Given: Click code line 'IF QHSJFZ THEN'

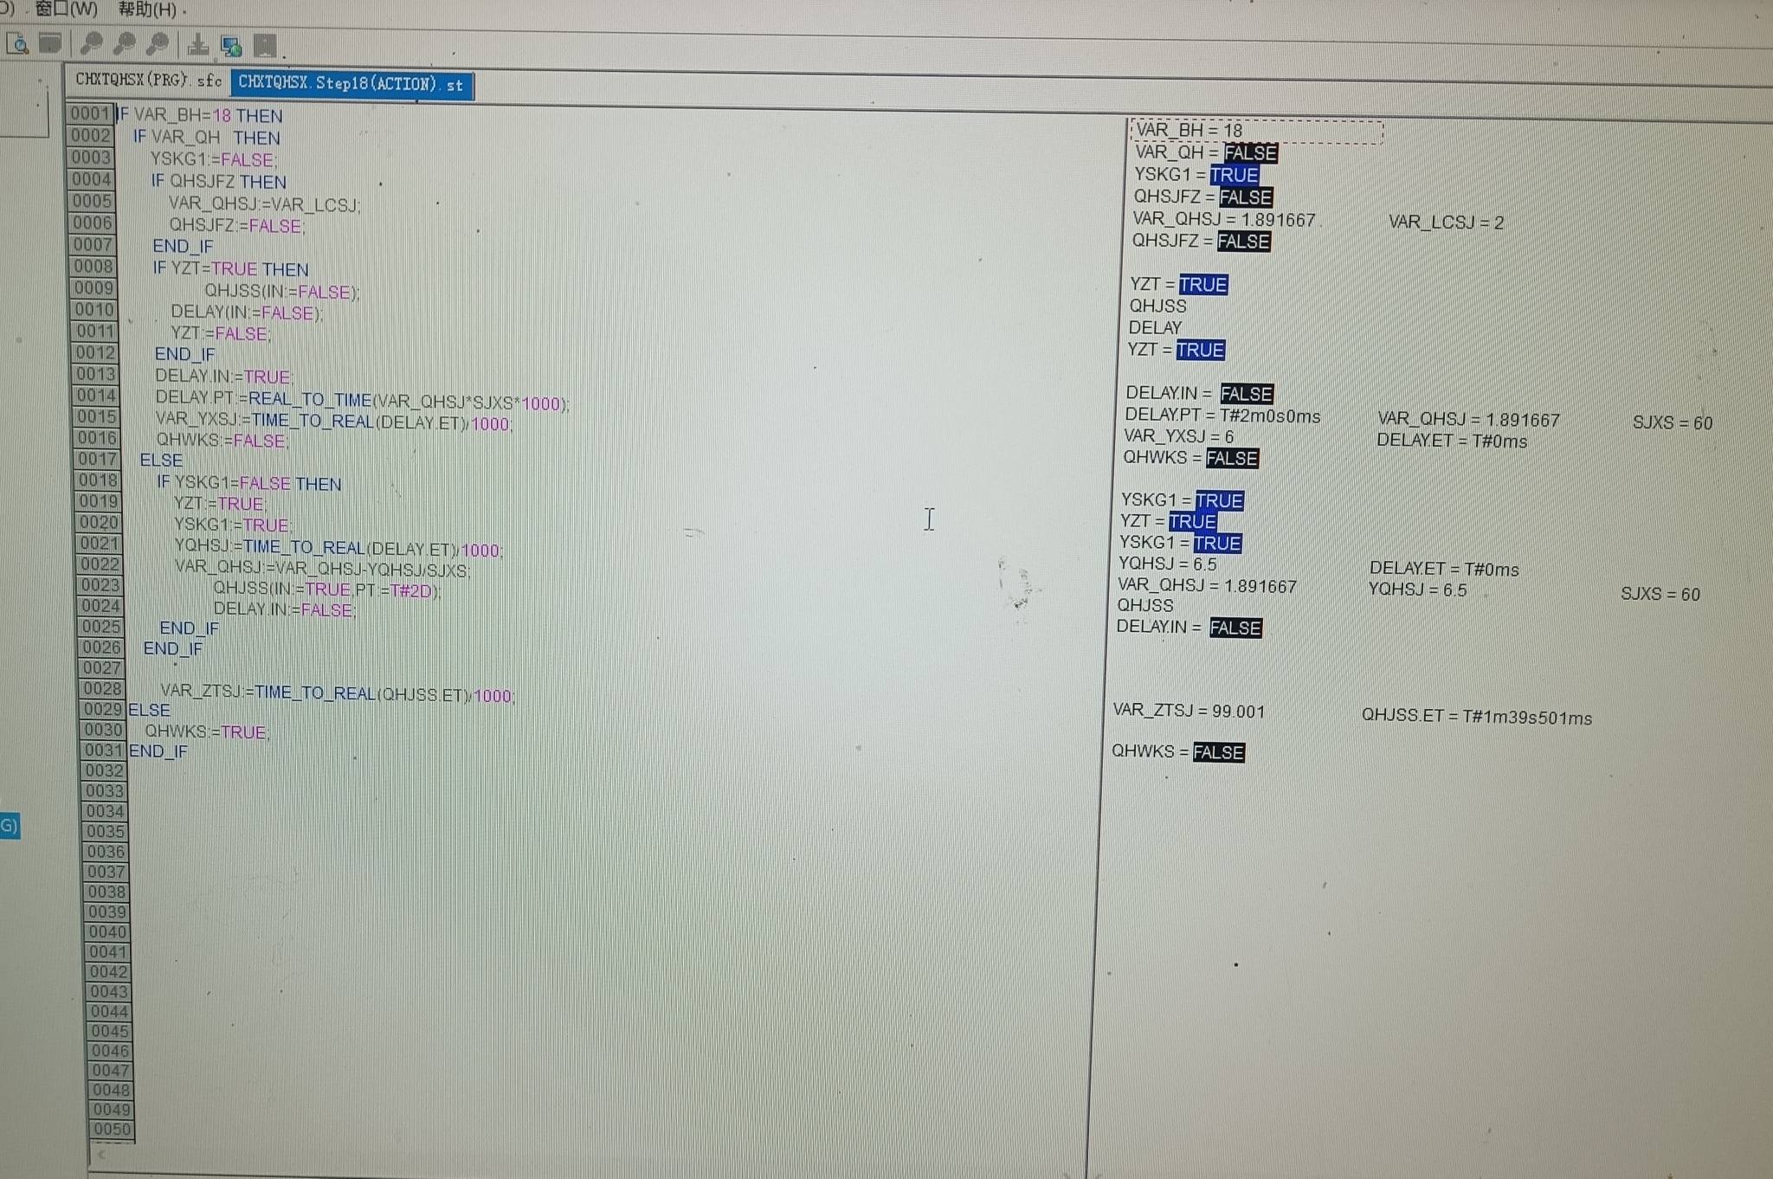Looking at the screenshot, I should pos(218,181).
